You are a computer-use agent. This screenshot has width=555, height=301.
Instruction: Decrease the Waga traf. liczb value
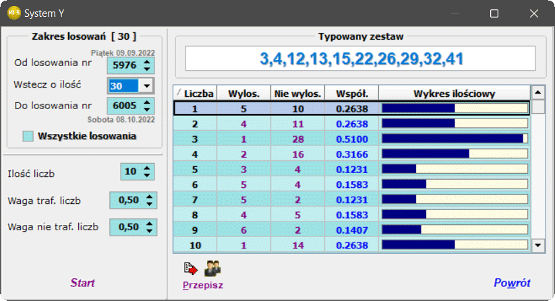tap(149, 204)
